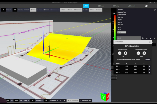
Task: Toggle the Grid checkbox
Action: (63, 10)
